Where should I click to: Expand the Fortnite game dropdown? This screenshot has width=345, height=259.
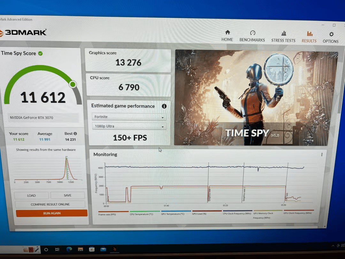[x=129, y=117]
